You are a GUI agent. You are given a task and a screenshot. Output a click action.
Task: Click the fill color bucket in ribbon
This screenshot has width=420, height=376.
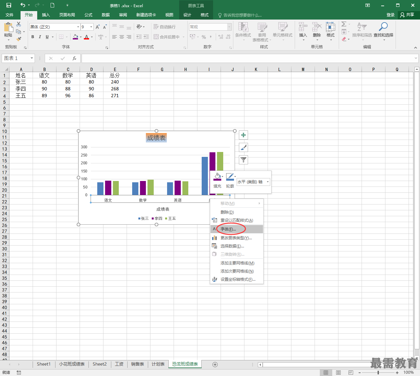(75, 37)
